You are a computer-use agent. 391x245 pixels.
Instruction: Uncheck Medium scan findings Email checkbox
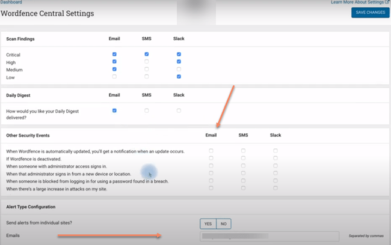[114, 69]
